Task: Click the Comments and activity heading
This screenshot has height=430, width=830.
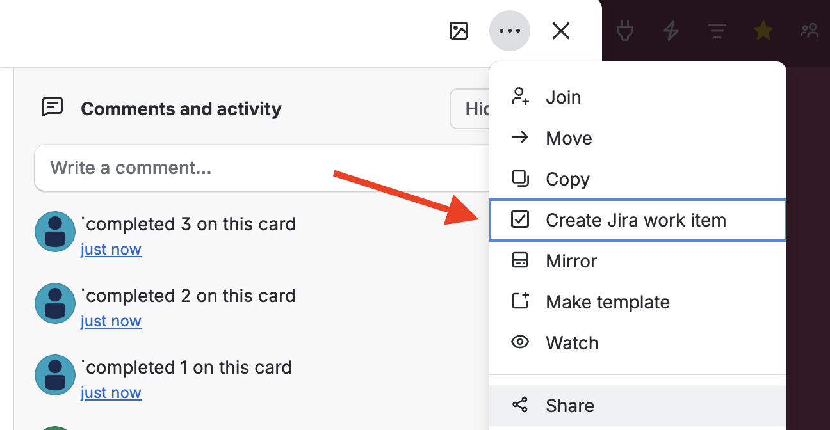Action: [181, 109]
